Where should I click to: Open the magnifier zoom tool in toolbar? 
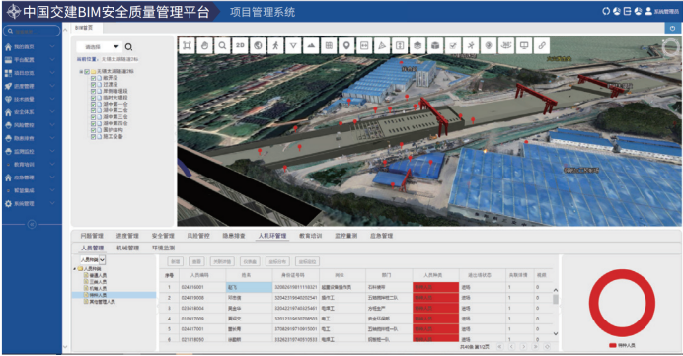tap(222, 45)
